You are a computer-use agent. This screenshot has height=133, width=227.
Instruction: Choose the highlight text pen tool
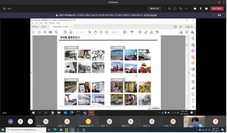pos(146,32)
